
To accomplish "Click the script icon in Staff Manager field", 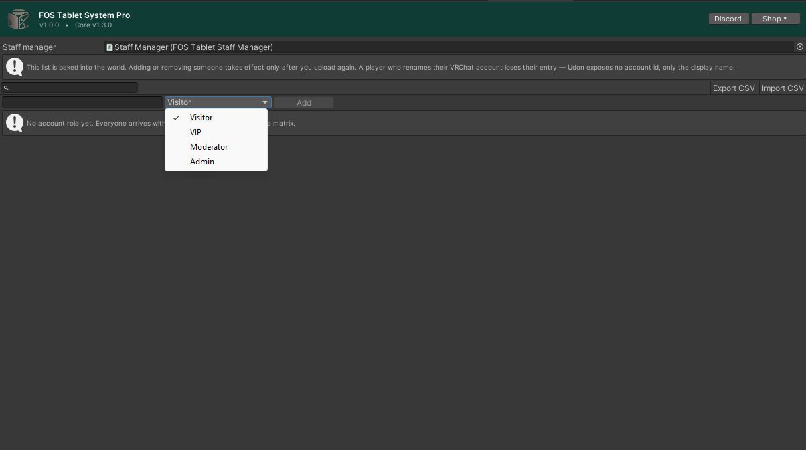I will (x=110, y=47).
